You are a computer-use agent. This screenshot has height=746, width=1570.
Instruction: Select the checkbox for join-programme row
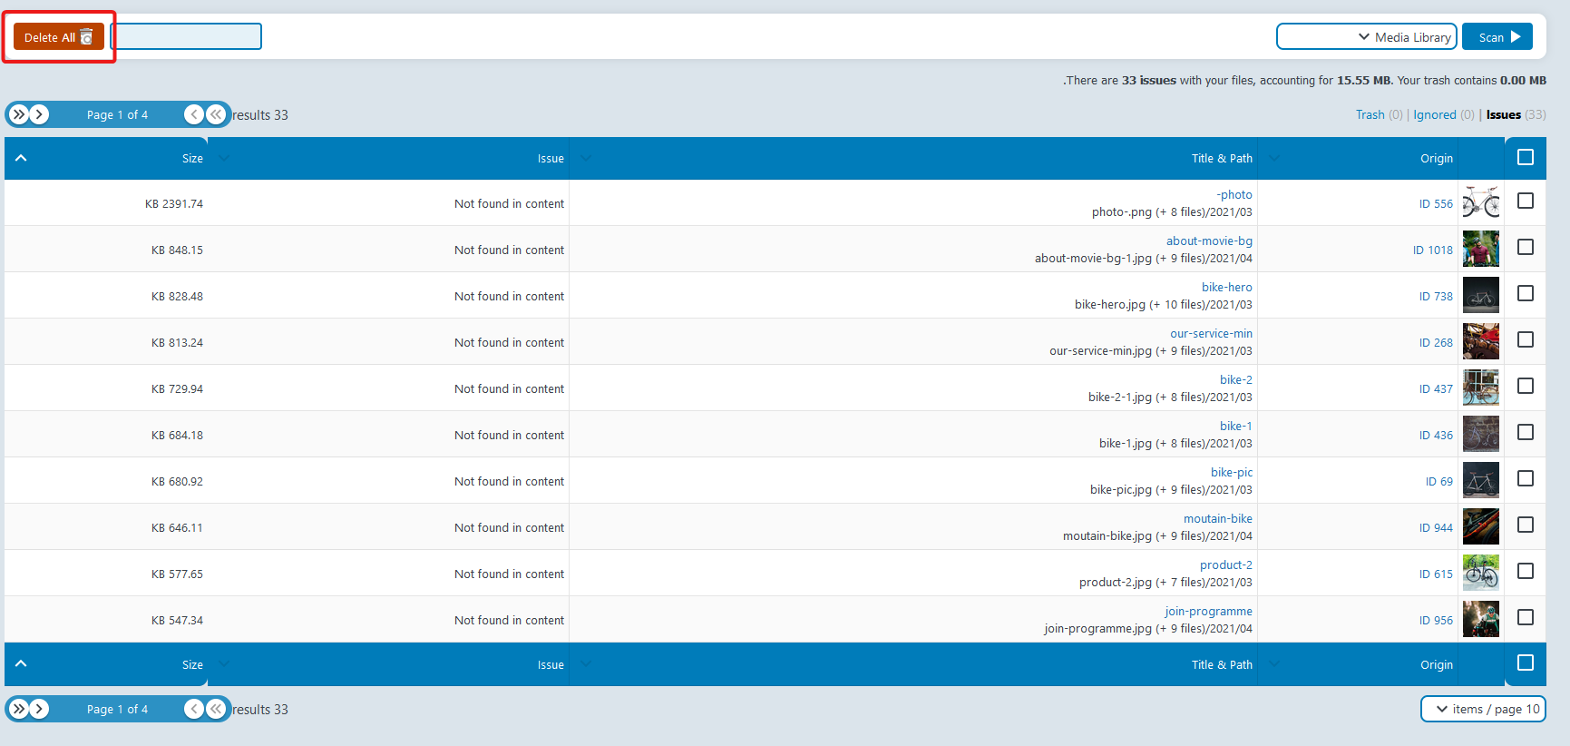[1526, 617]
